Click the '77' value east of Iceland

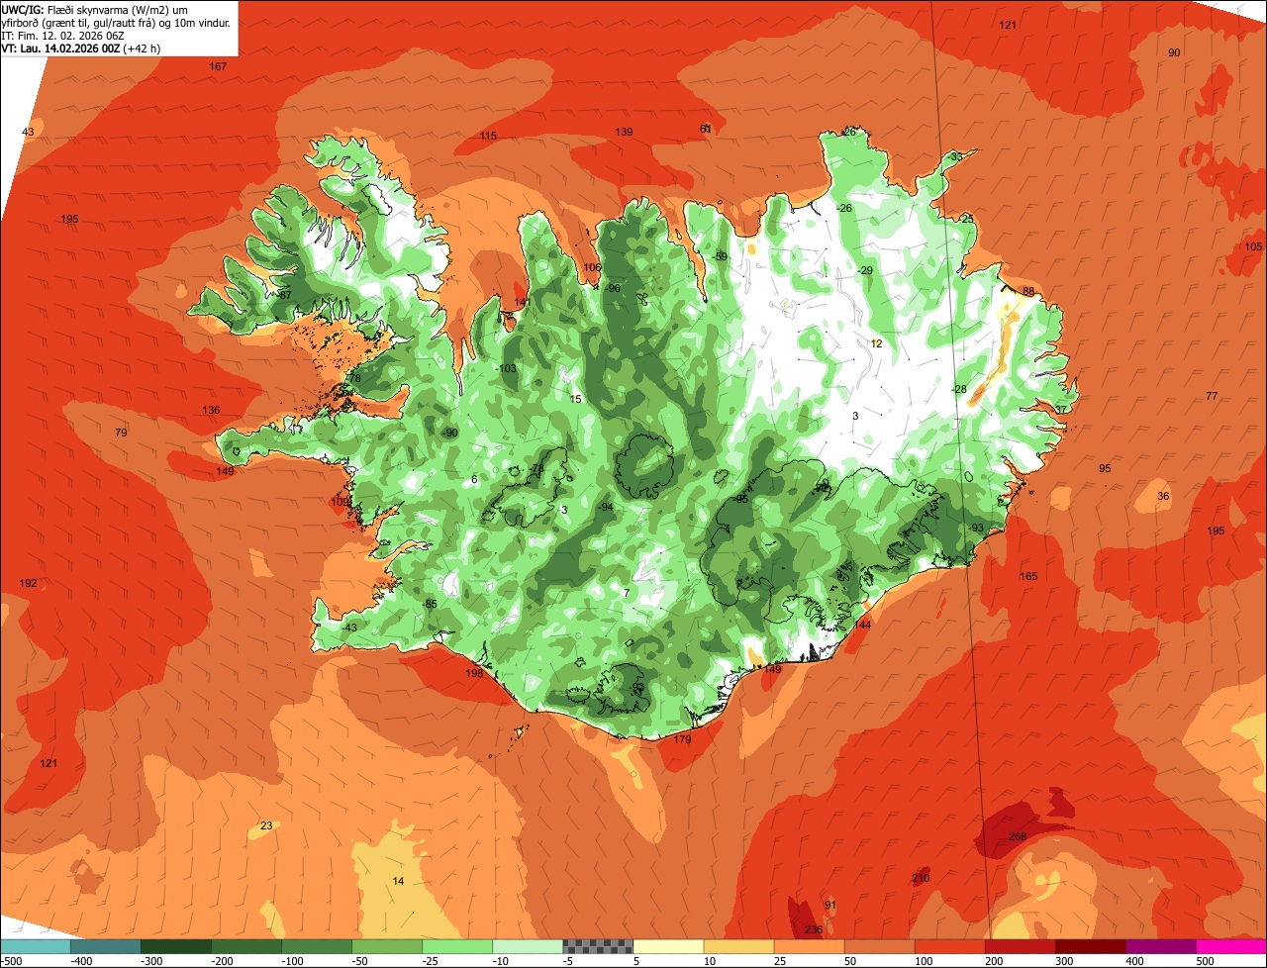(x=1212, y=396)
